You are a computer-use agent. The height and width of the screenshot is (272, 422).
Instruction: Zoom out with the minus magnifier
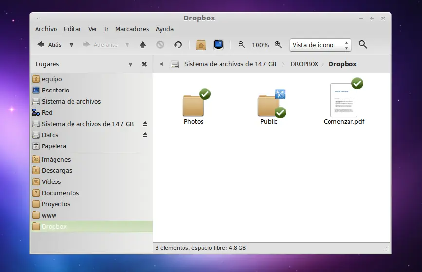[242, 45]
